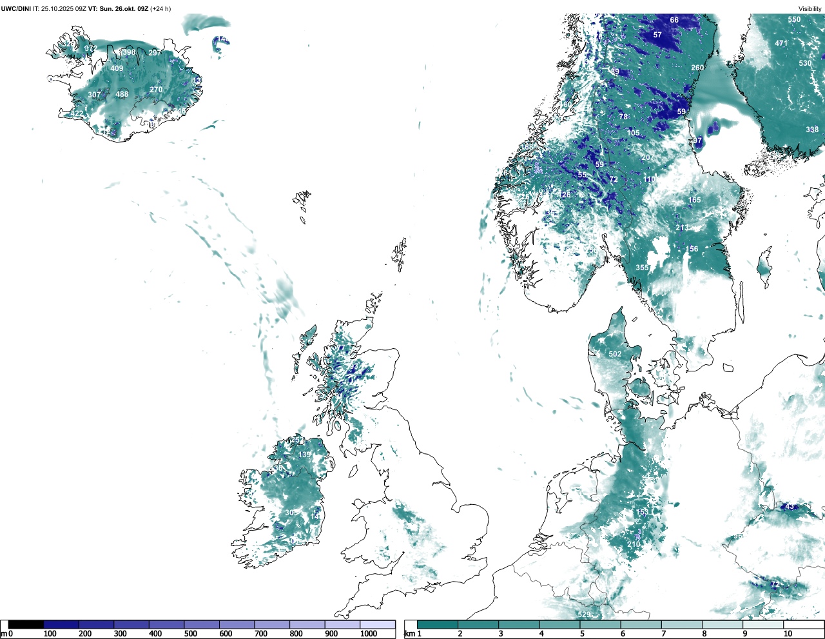The height and width of the screenshot is (639, 825).
Task: Pick the 4–5 km legend swatch
Action: click(559, 624)
